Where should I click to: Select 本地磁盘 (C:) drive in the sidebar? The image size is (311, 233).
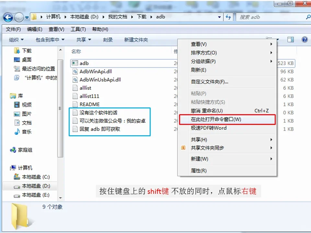point(35,177)
